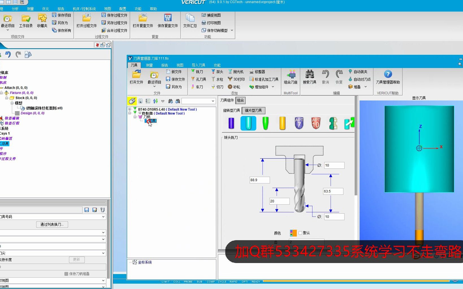The height and width of the screenshot is (289, 463).
Task: Click the tool length field showing 88.9
Action: click(259, 180)
